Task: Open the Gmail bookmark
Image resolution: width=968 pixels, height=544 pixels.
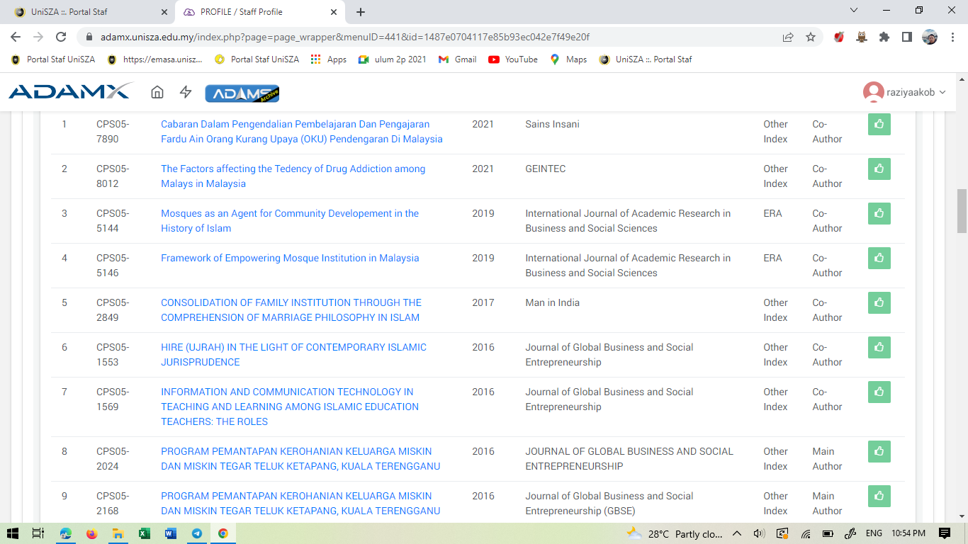Action: 458,59
